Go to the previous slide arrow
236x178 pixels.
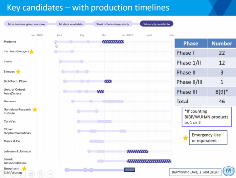pos(2,174)
